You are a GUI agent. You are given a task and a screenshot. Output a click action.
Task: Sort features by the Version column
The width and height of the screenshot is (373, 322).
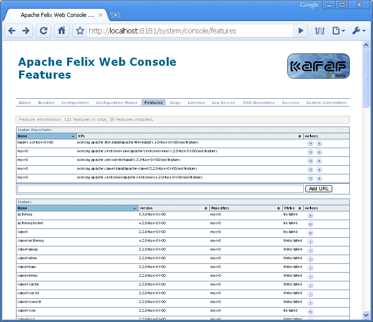pyautogui.click(x=173, y=208)
